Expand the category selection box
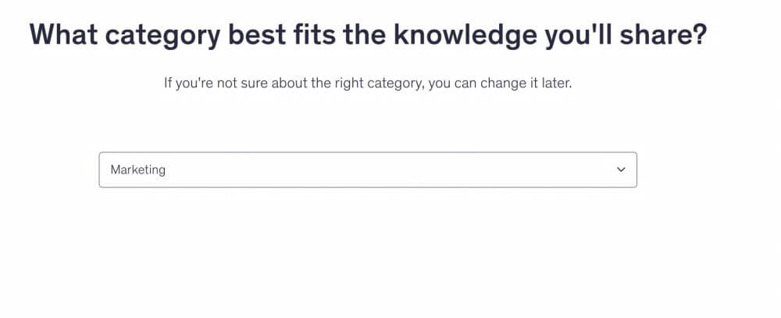The image size is (781, 318). [367, 170]
